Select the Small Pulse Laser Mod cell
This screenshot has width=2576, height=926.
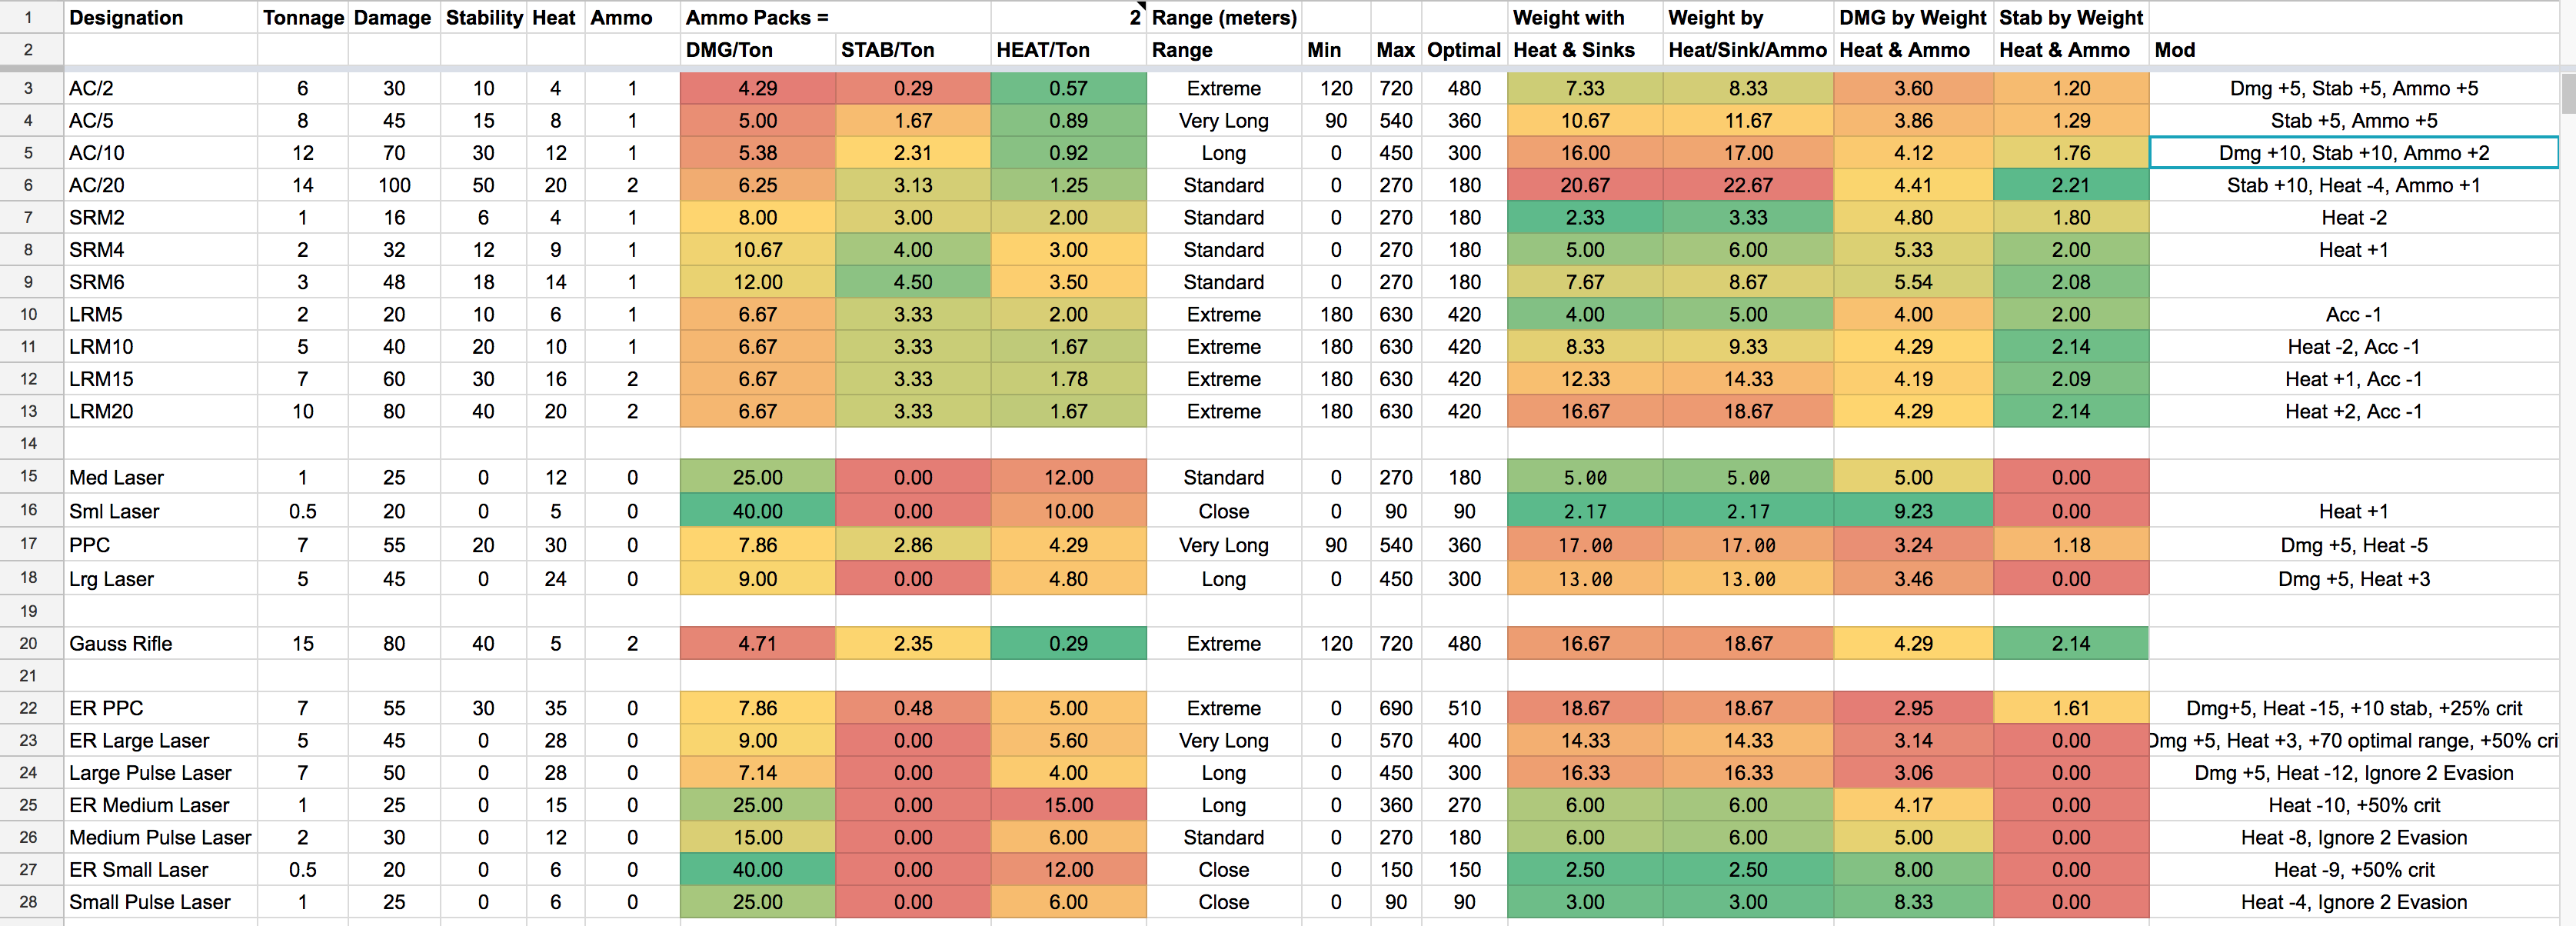2353,902
